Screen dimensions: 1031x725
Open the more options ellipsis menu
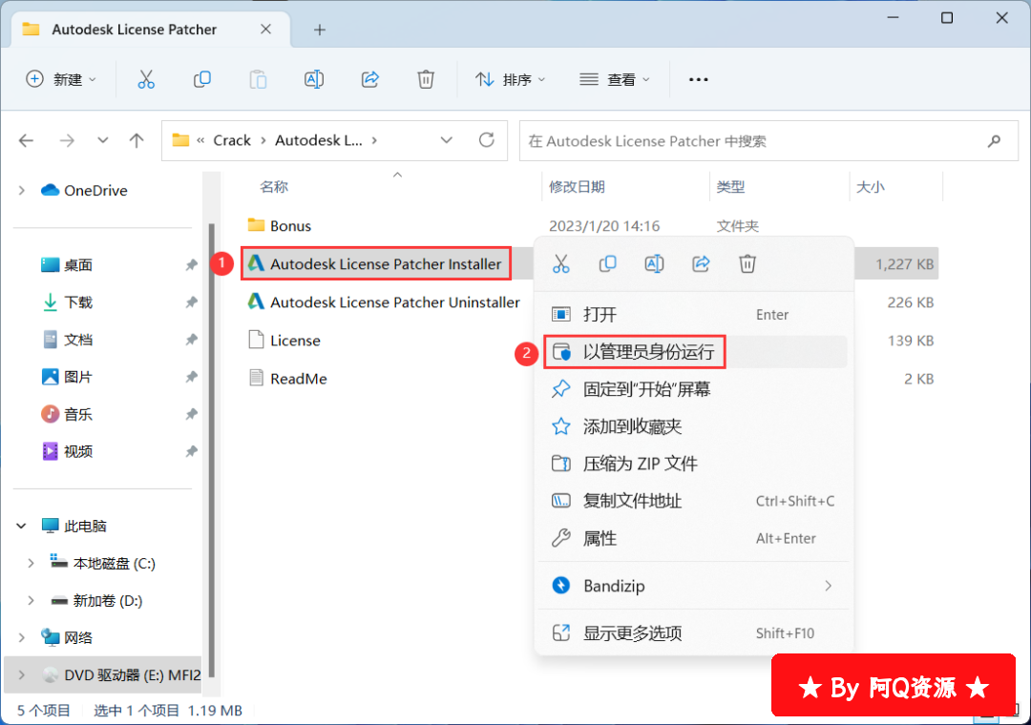(x=698, y=79)
